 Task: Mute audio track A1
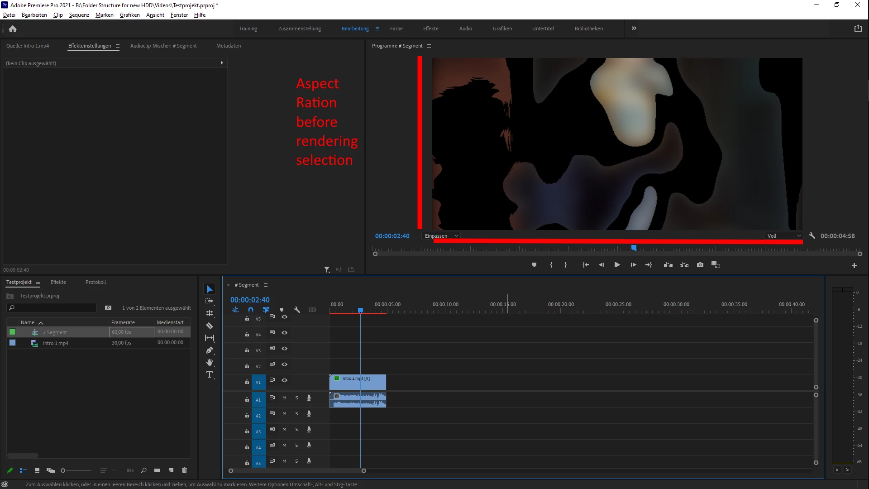[284, 398]
